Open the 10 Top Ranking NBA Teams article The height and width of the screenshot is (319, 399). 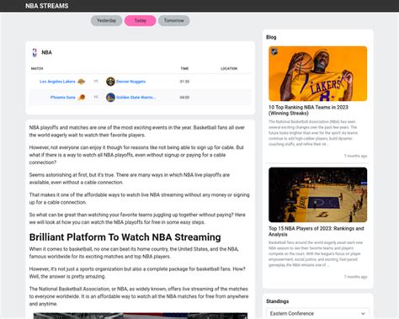[x=308, y=110]
